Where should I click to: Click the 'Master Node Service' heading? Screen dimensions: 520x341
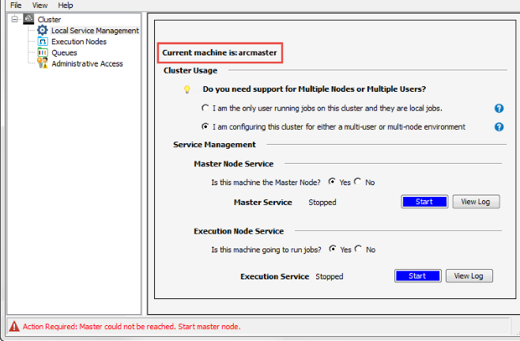[x=234, y=164]
